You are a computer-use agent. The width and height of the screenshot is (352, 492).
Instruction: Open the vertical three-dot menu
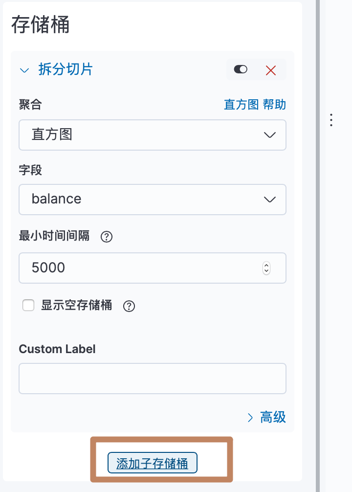[x=331, y=120]
